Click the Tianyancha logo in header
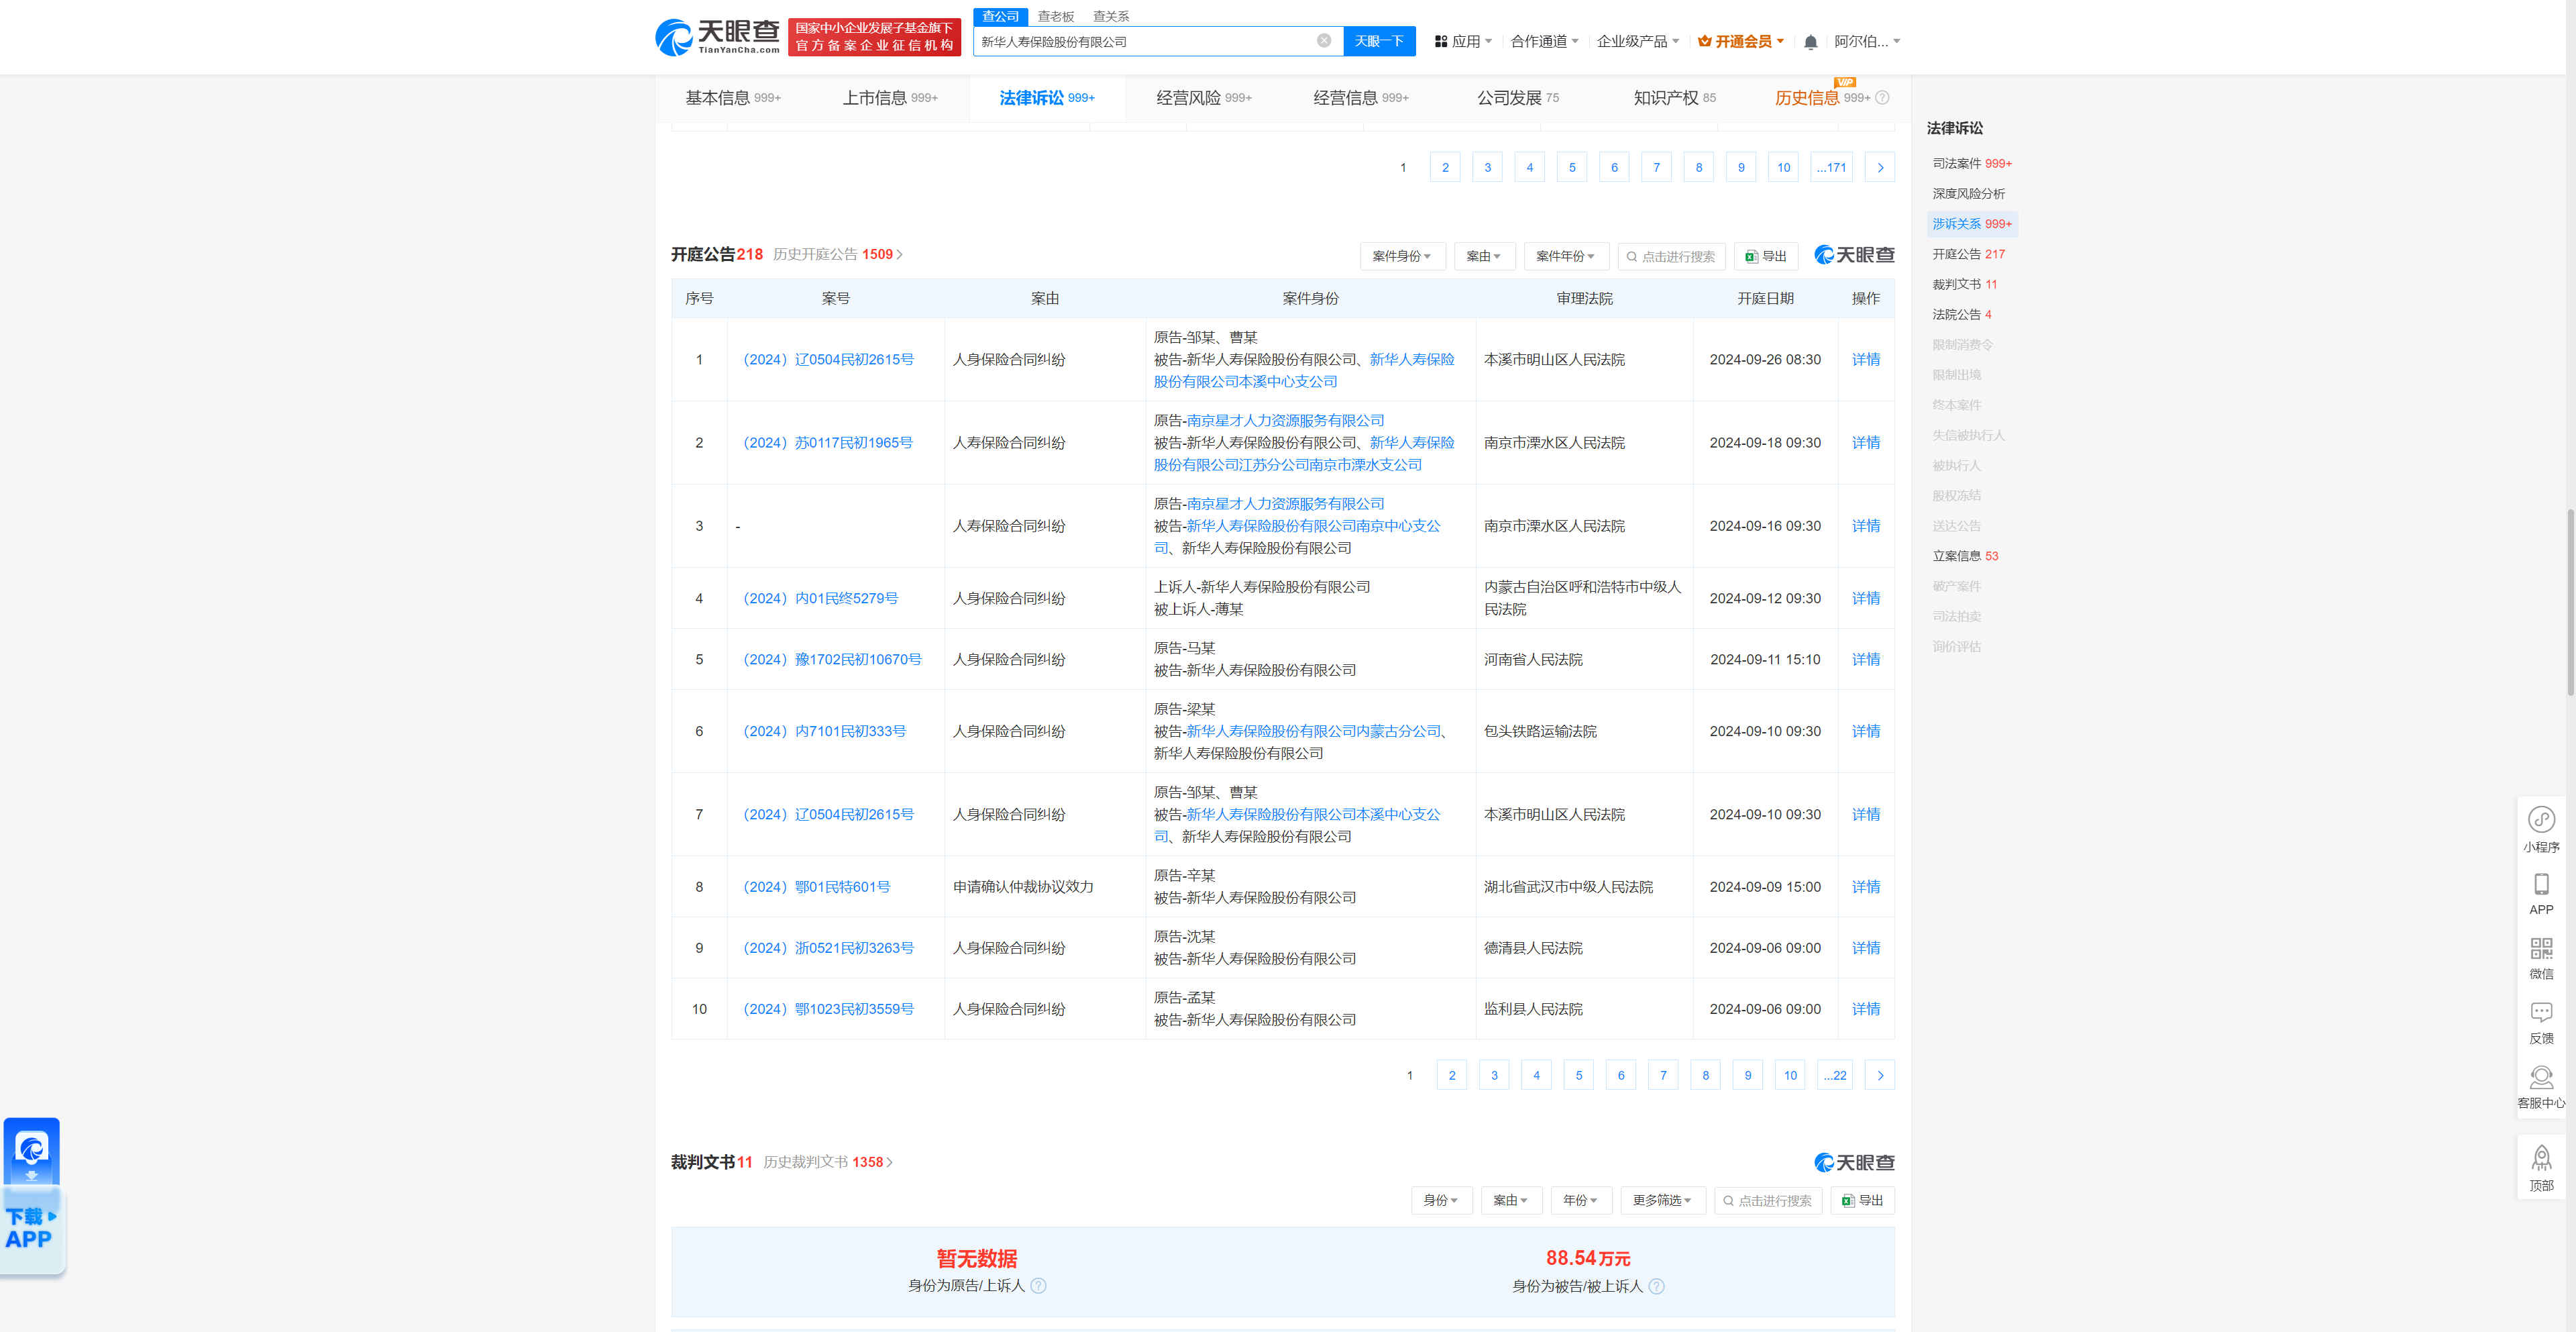The image size is (2576, 1332). 717,37
